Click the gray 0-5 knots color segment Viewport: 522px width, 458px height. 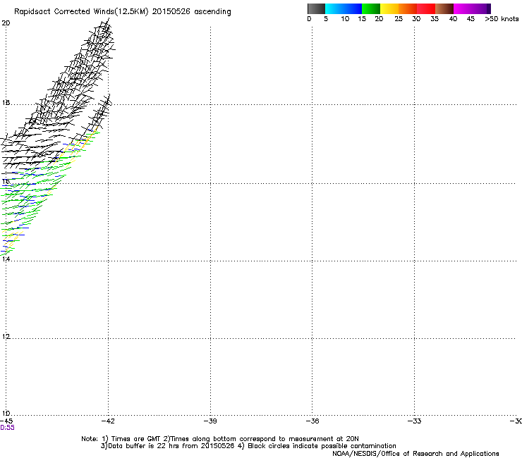[x=316, y=8]
